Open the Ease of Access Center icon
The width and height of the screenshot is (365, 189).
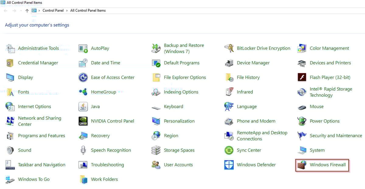[83, 77]
